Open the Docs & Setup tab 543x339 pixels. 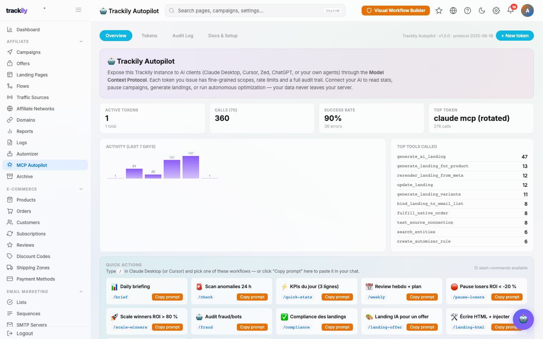pos(223,36)
